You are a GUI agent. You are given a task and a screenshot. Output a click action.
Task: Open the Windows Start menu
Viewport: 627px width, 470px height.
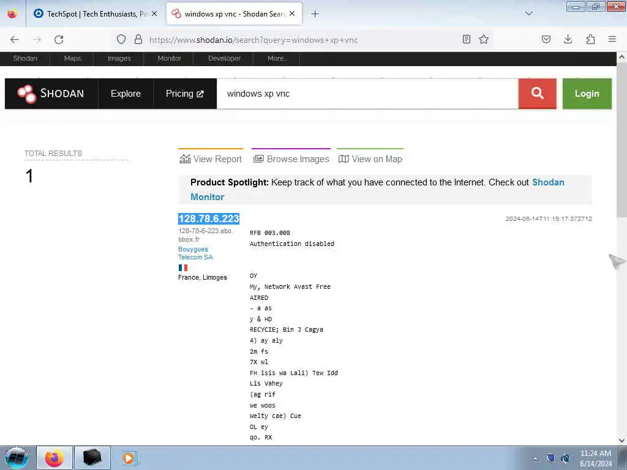[x=17, y=458]
